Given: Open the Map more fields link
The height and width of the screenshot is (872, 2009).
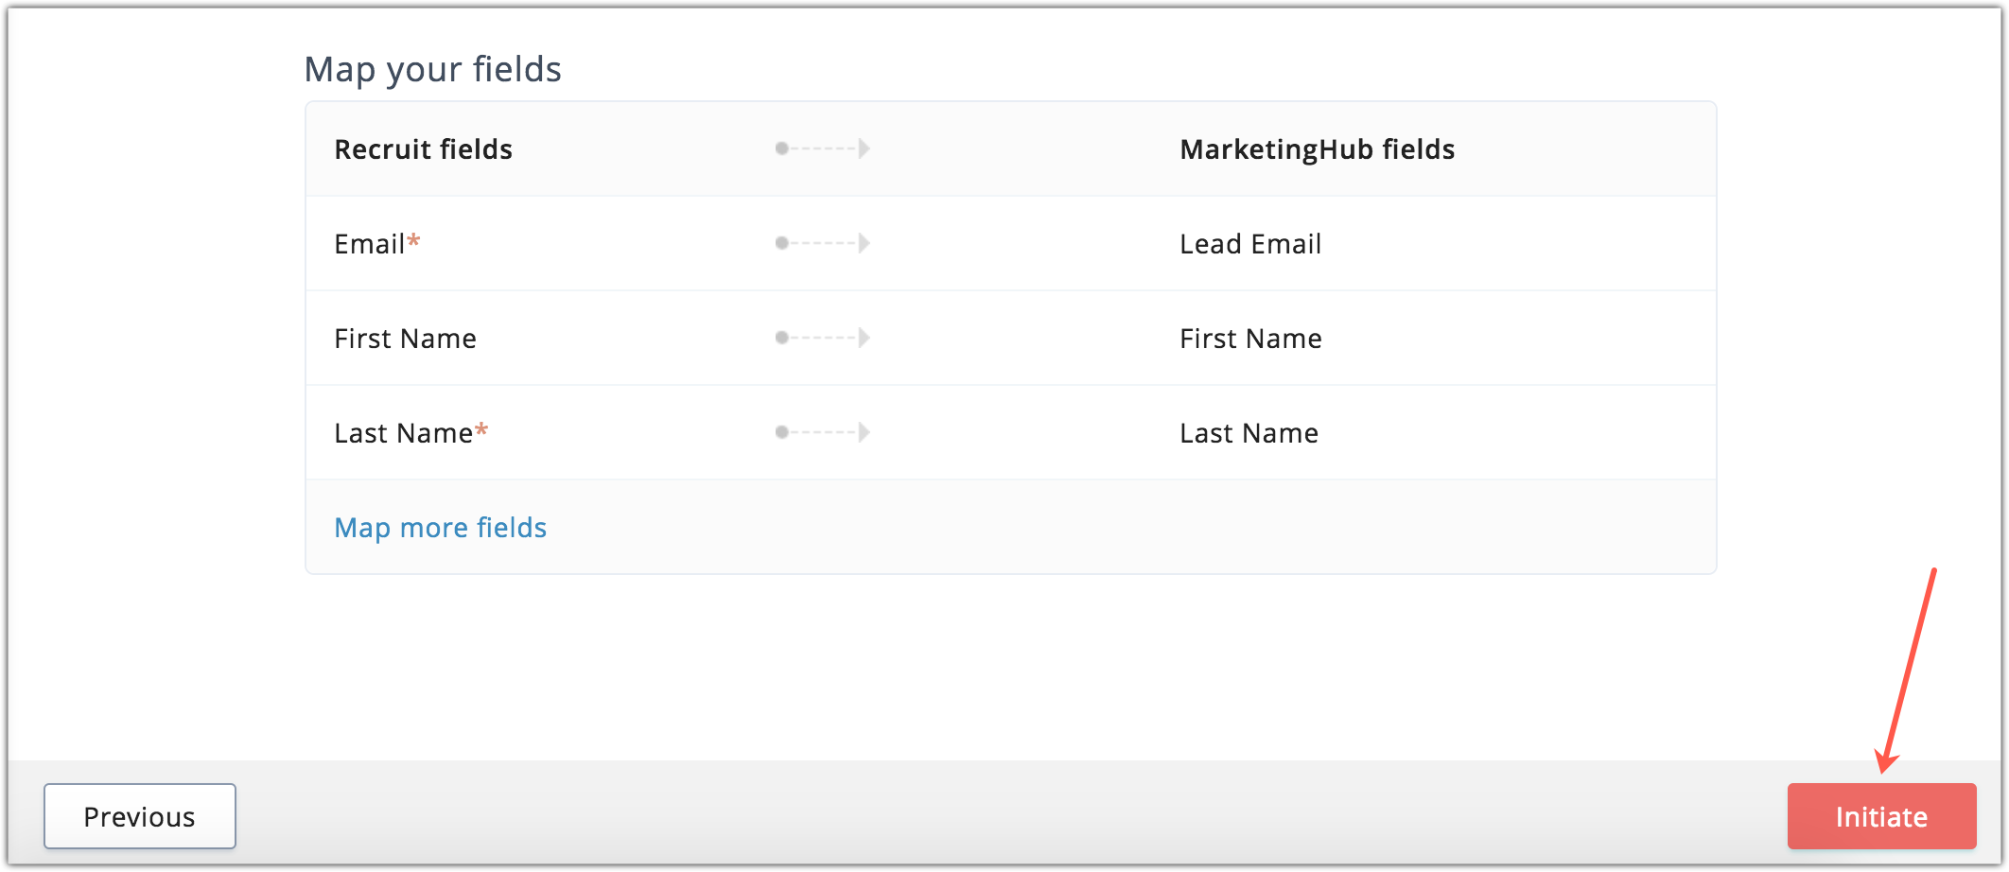Looking at the screenshot, I should (x=441, y=527).
